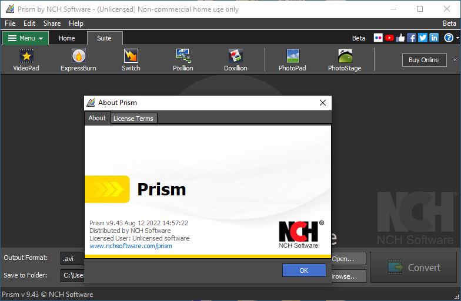Open the Help menu
461x301 pixels.
coord(76,23)
